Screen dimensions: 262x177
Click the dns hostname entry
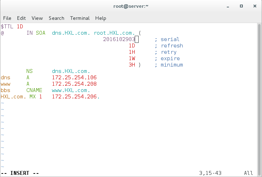[x=6, y=78]
